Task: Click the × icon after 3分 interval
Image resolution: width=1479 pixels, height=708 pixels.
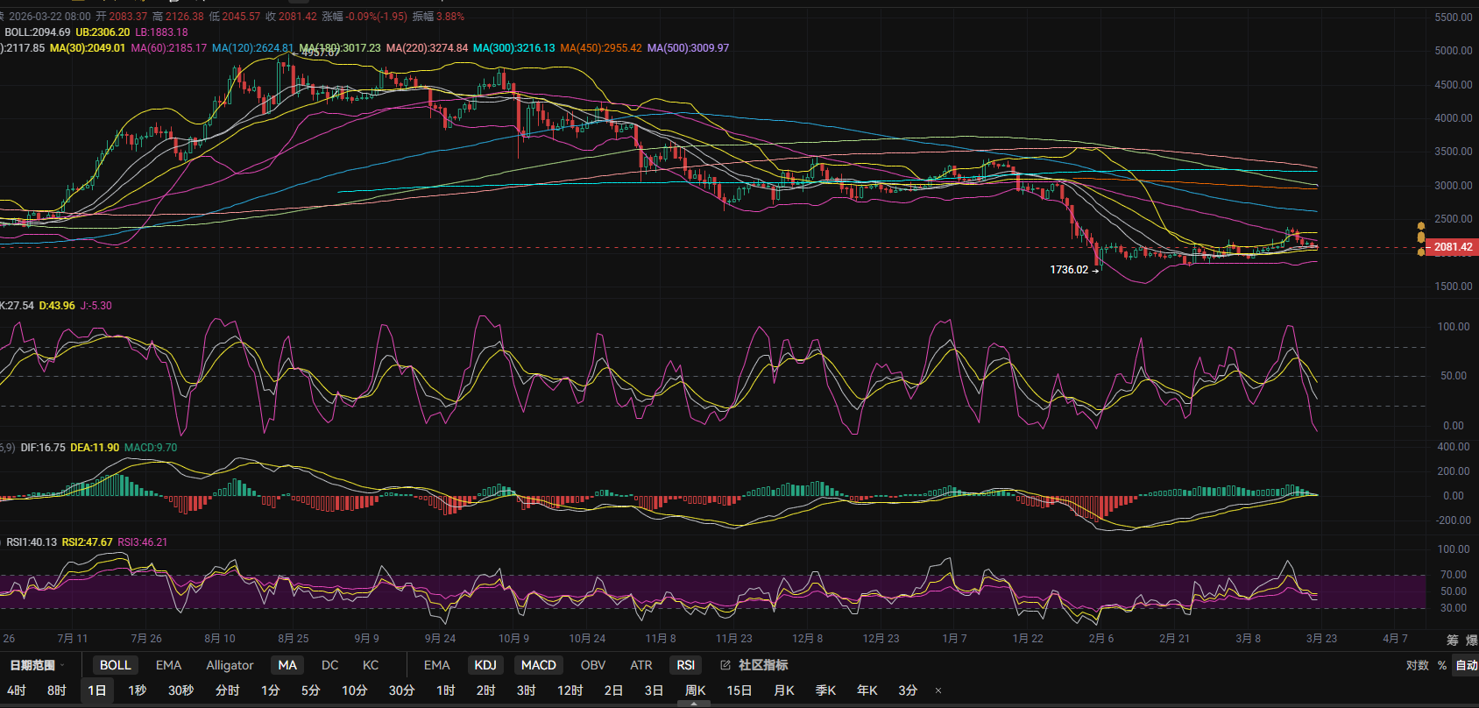Action: coord(938,690)
